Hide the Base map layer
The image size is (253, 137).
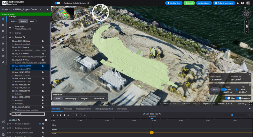(10, 27)
